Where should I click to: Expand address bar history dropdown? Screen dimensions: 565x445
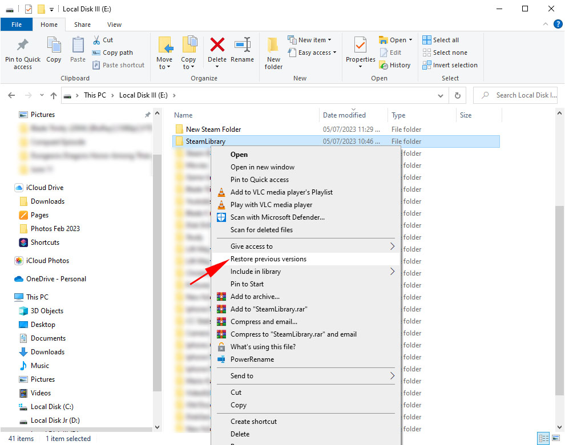pyautogui.click(x=441, y=95)
